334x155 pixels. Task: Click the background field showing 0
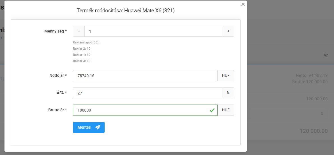(x=288, y=114)
